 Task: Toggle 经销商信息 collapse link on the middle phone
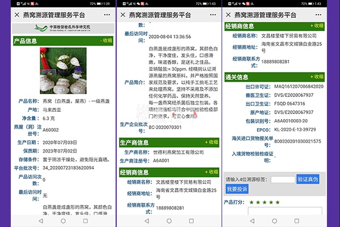tap(211, 171)
